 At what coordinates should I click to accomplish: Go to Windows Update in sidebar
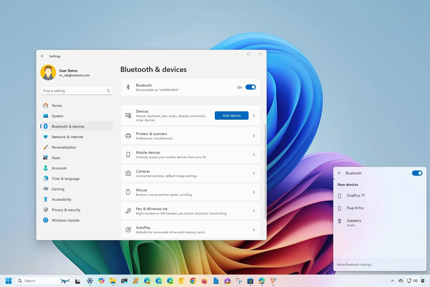[65, 220]
